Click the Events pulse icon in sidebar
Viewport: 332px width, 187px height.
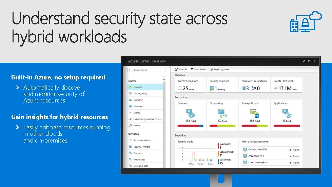pos(131,113)
